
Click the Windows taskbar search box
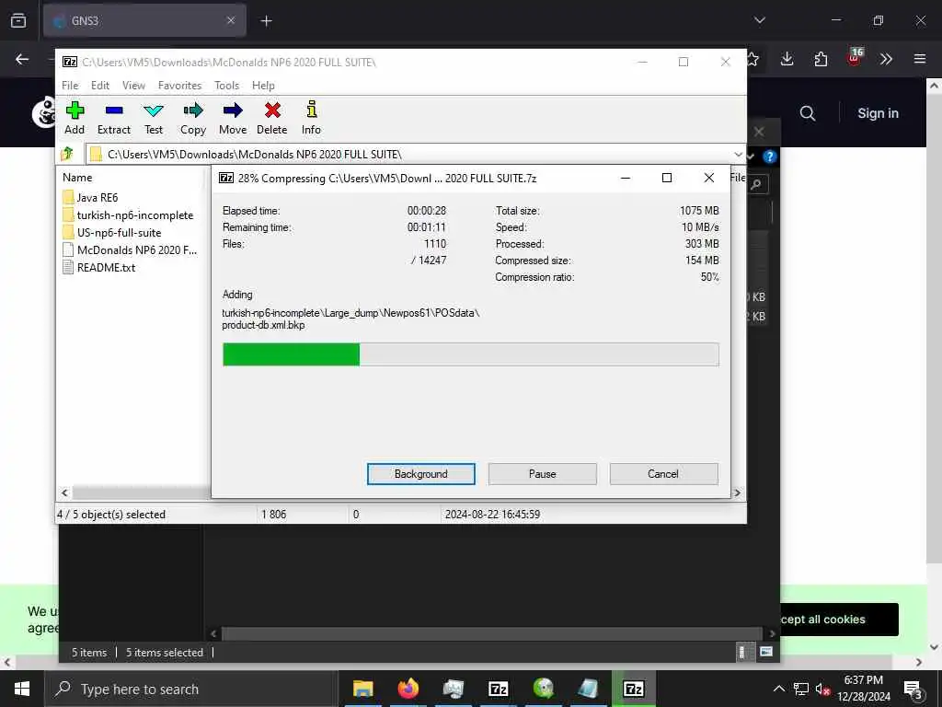(191, 689)
